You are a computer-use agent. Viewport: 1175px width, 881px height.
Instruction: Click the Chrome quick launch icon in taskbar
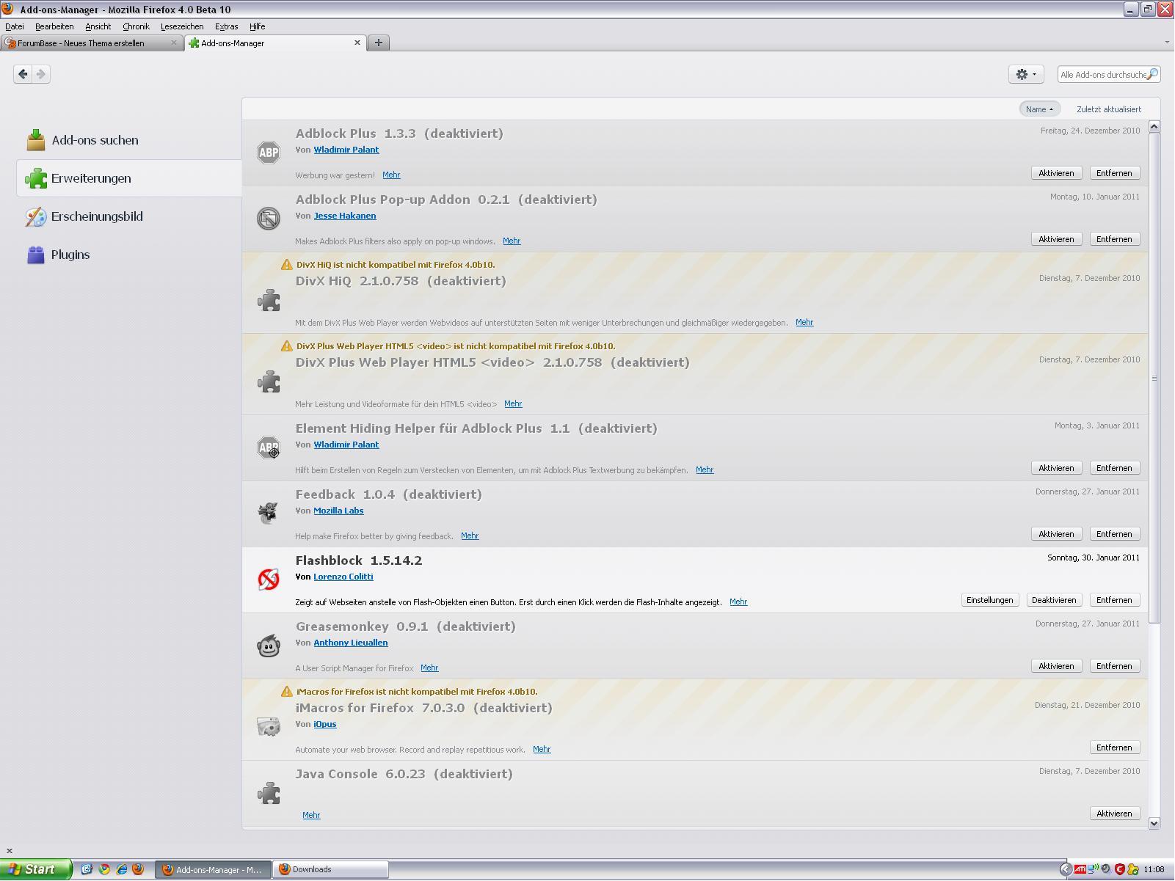104,869
